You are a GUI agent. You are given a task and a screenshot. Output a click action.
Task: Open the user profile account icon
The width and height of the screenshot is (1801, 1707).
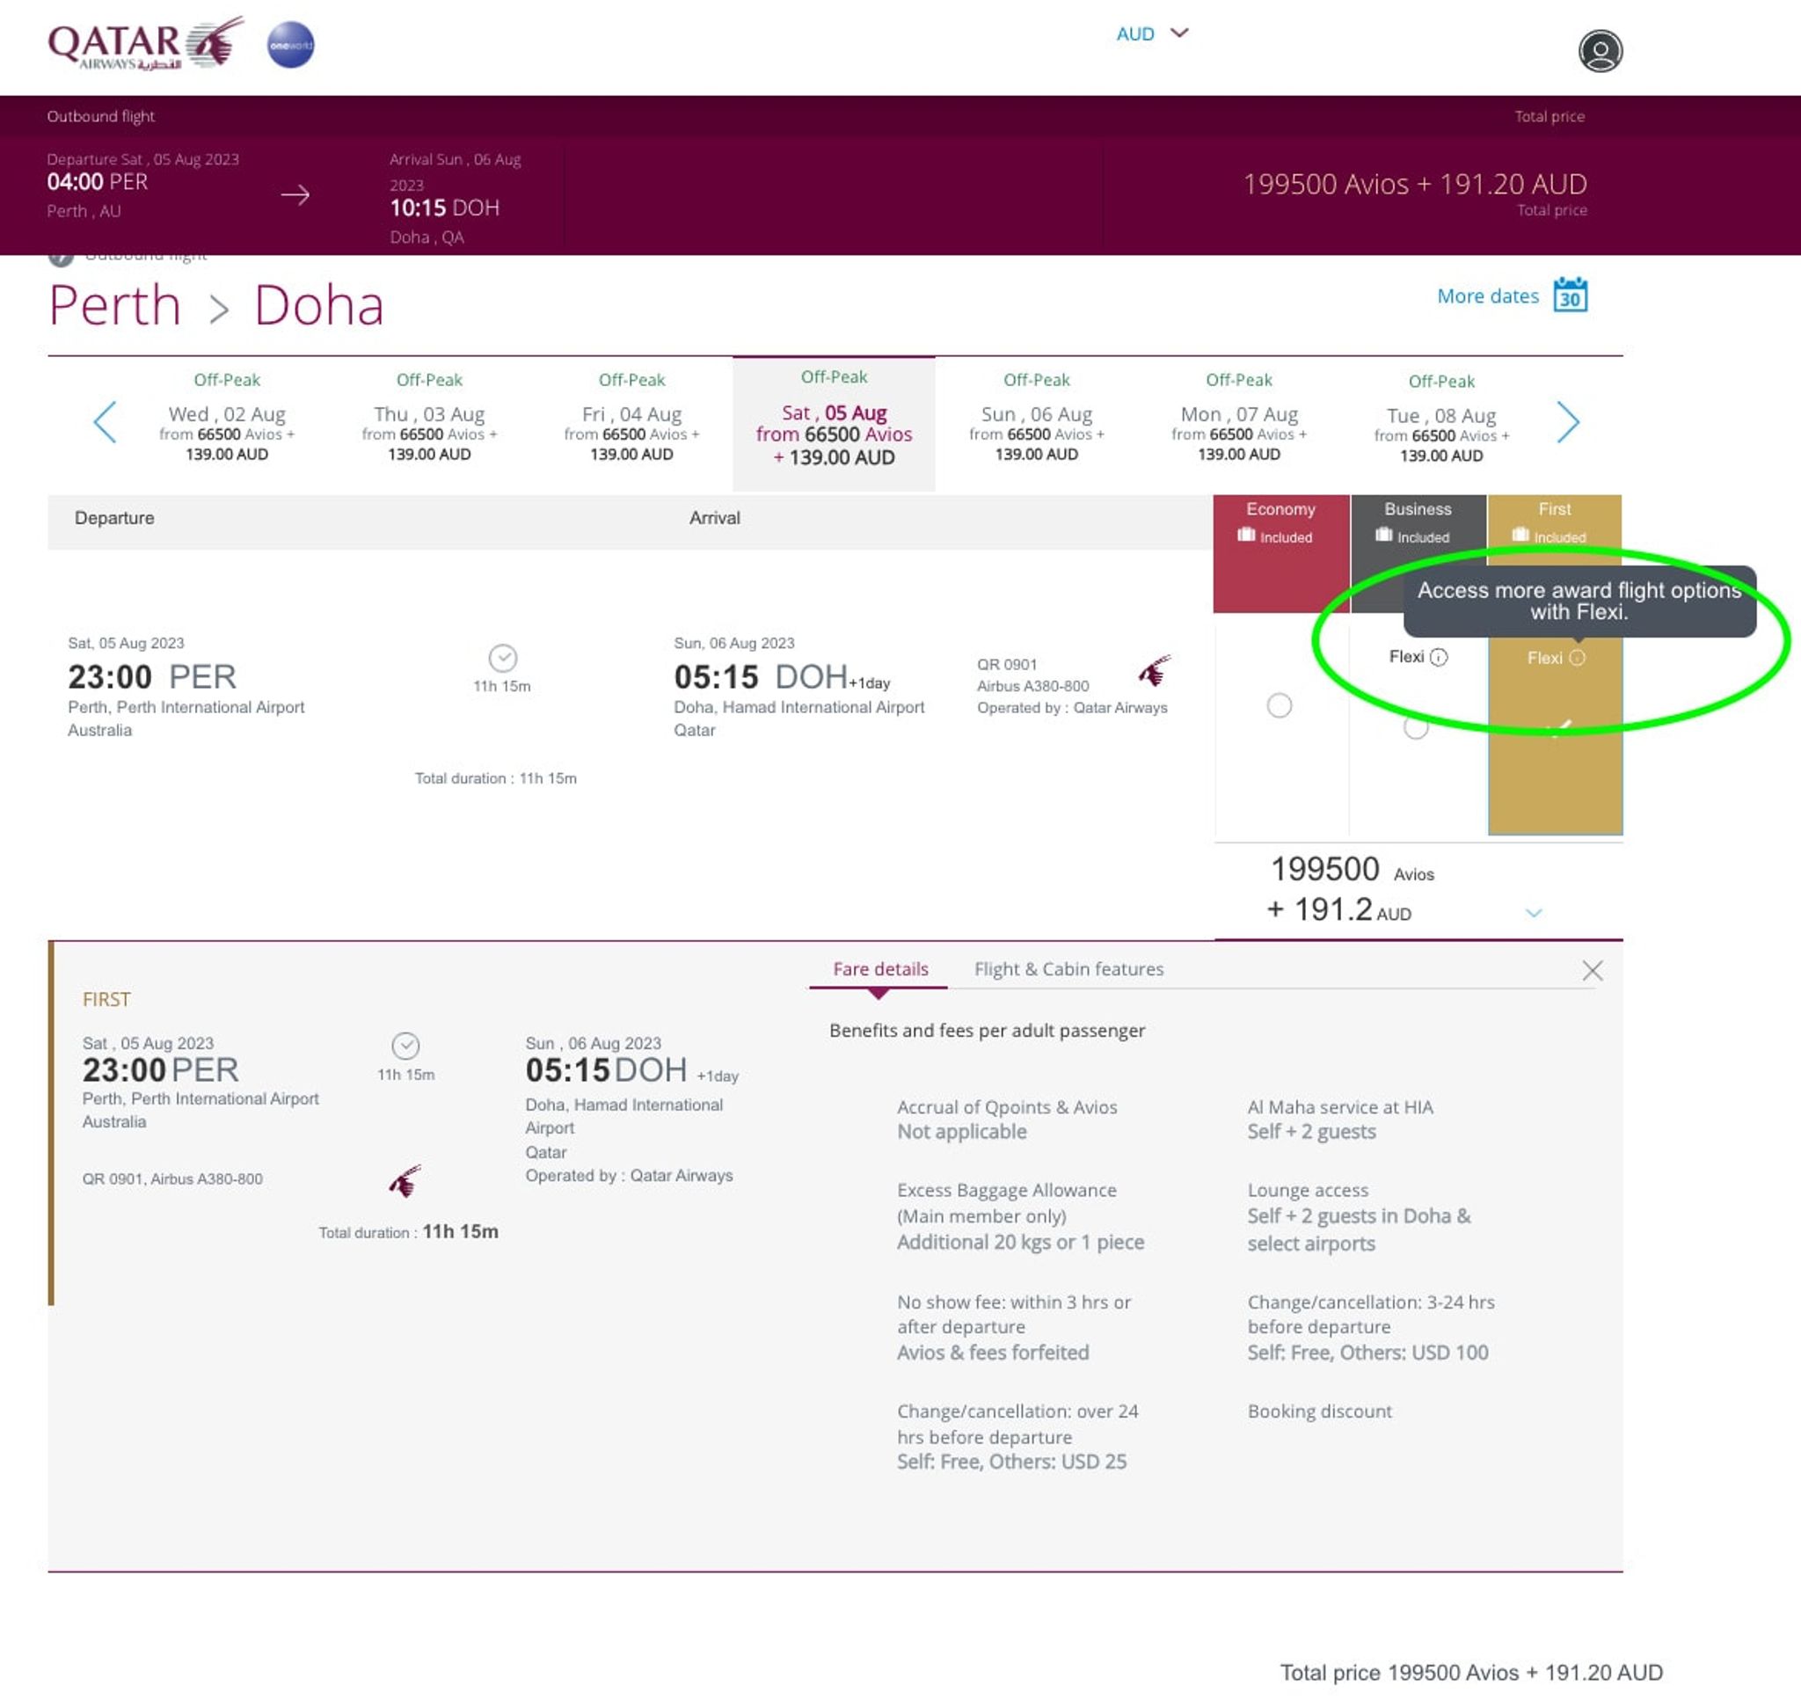1600,51
